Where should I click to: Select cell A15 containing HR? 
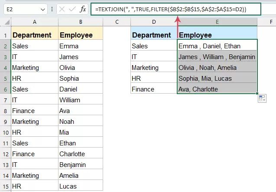[x=35, y=186]
